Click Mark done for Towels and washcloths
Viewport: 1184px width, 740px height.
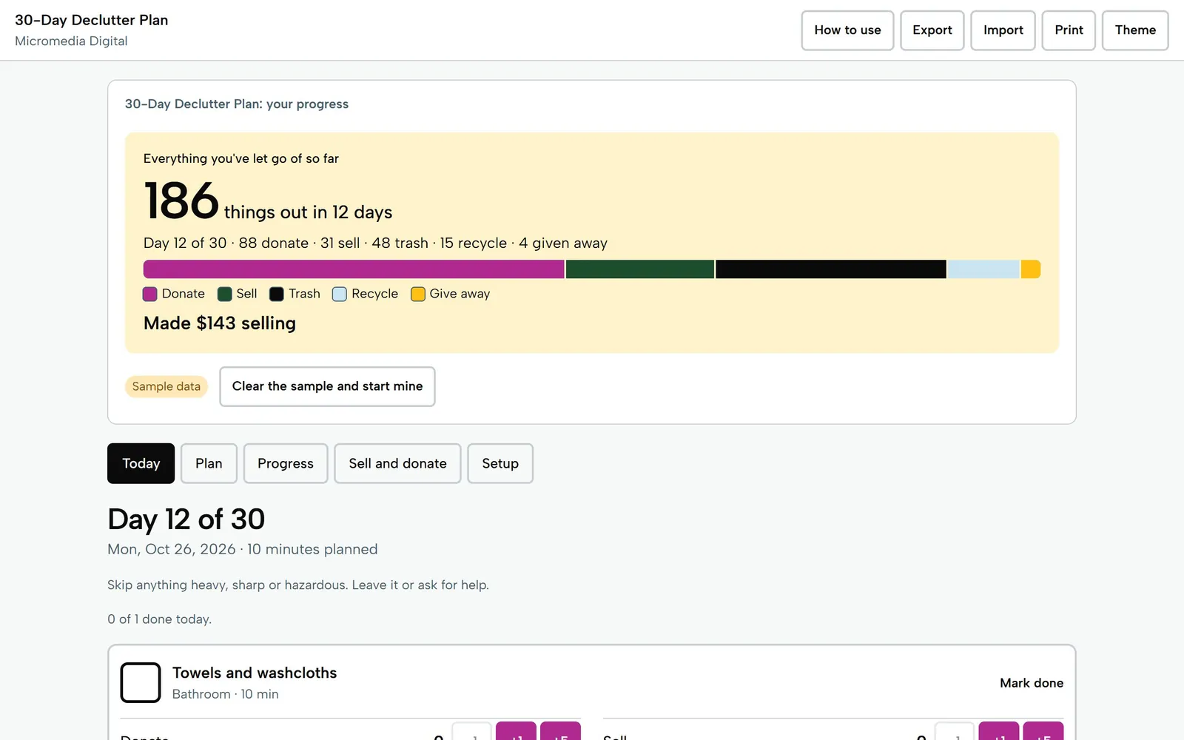(x=1032, y=683)
